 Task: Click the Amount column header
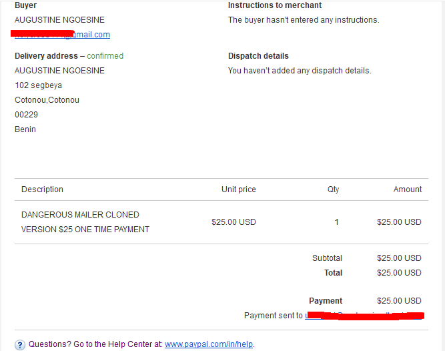[408, 190]
